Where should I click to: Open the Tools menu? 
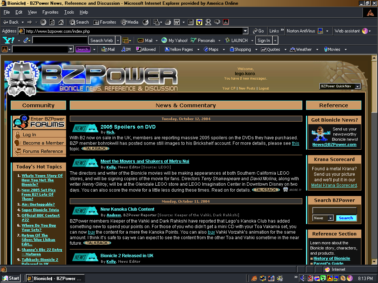click(x=68, y=12)
